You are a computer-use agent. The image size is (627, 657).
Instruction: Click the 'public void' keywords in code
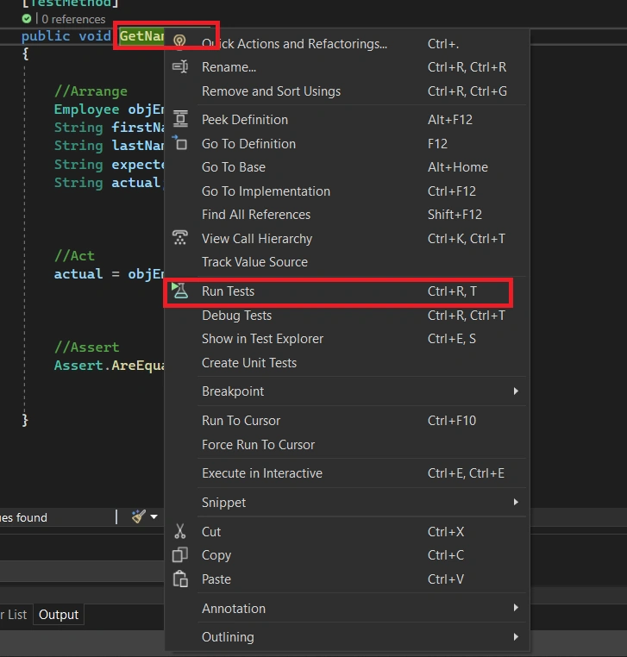tap(66, 36)
